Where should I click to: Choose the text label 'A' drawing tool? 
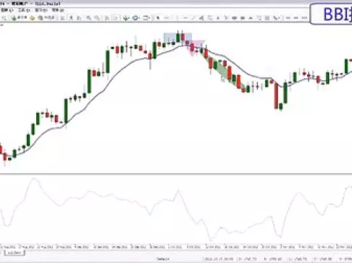tap(218, 18)
